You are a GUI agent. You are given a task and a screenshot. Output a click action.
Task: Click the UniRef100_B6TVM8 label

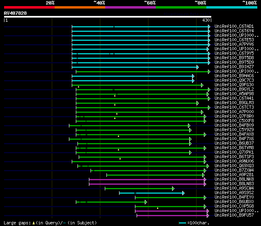click(234, 148)
